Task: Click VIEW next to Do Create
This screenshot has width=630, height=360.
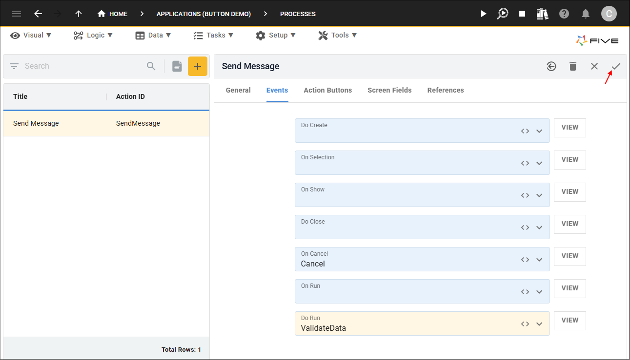Action: click(570, 128)
